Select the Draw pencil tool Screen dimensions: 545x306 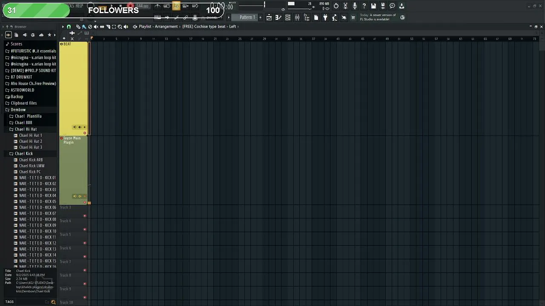pos(78,27)
